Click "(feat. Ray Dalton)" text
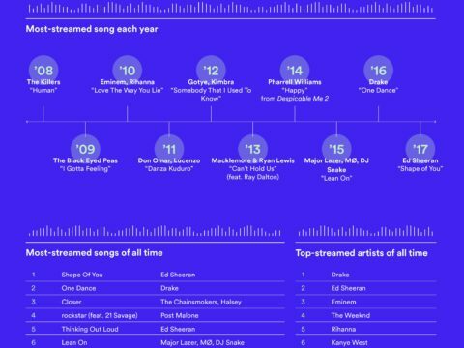Viewport: 464px width, 348px height. pyautogui.click(x=253, y=177)
